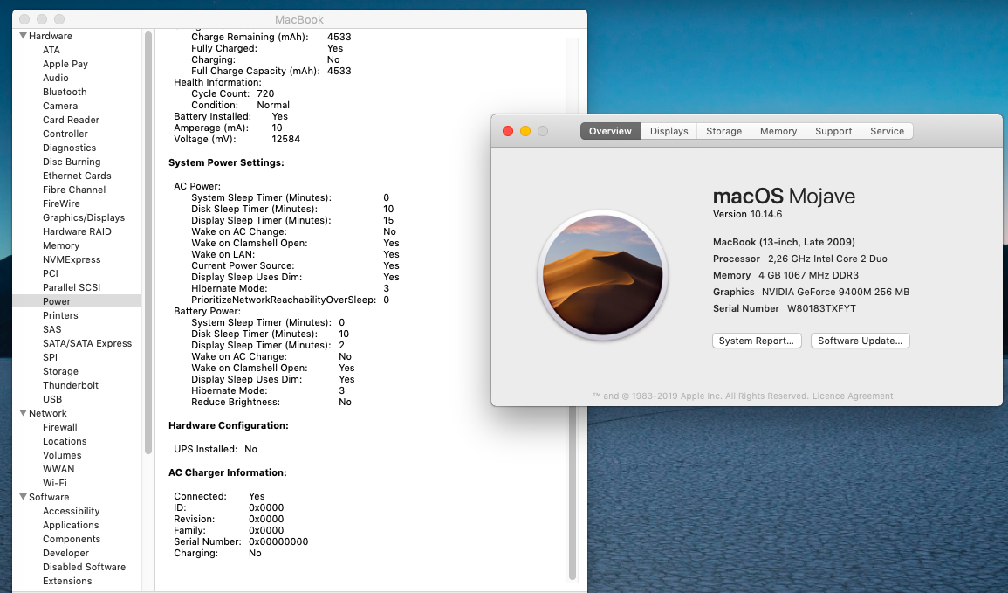The image size is (1008, 593).
Task: Select WWAN under Network
Action: point(58,469)
